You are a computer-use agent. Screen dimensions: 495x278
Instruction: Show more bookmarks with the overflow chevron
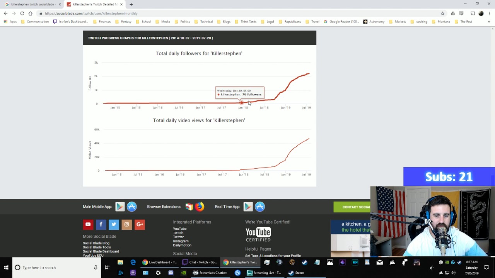click(489, 22)
